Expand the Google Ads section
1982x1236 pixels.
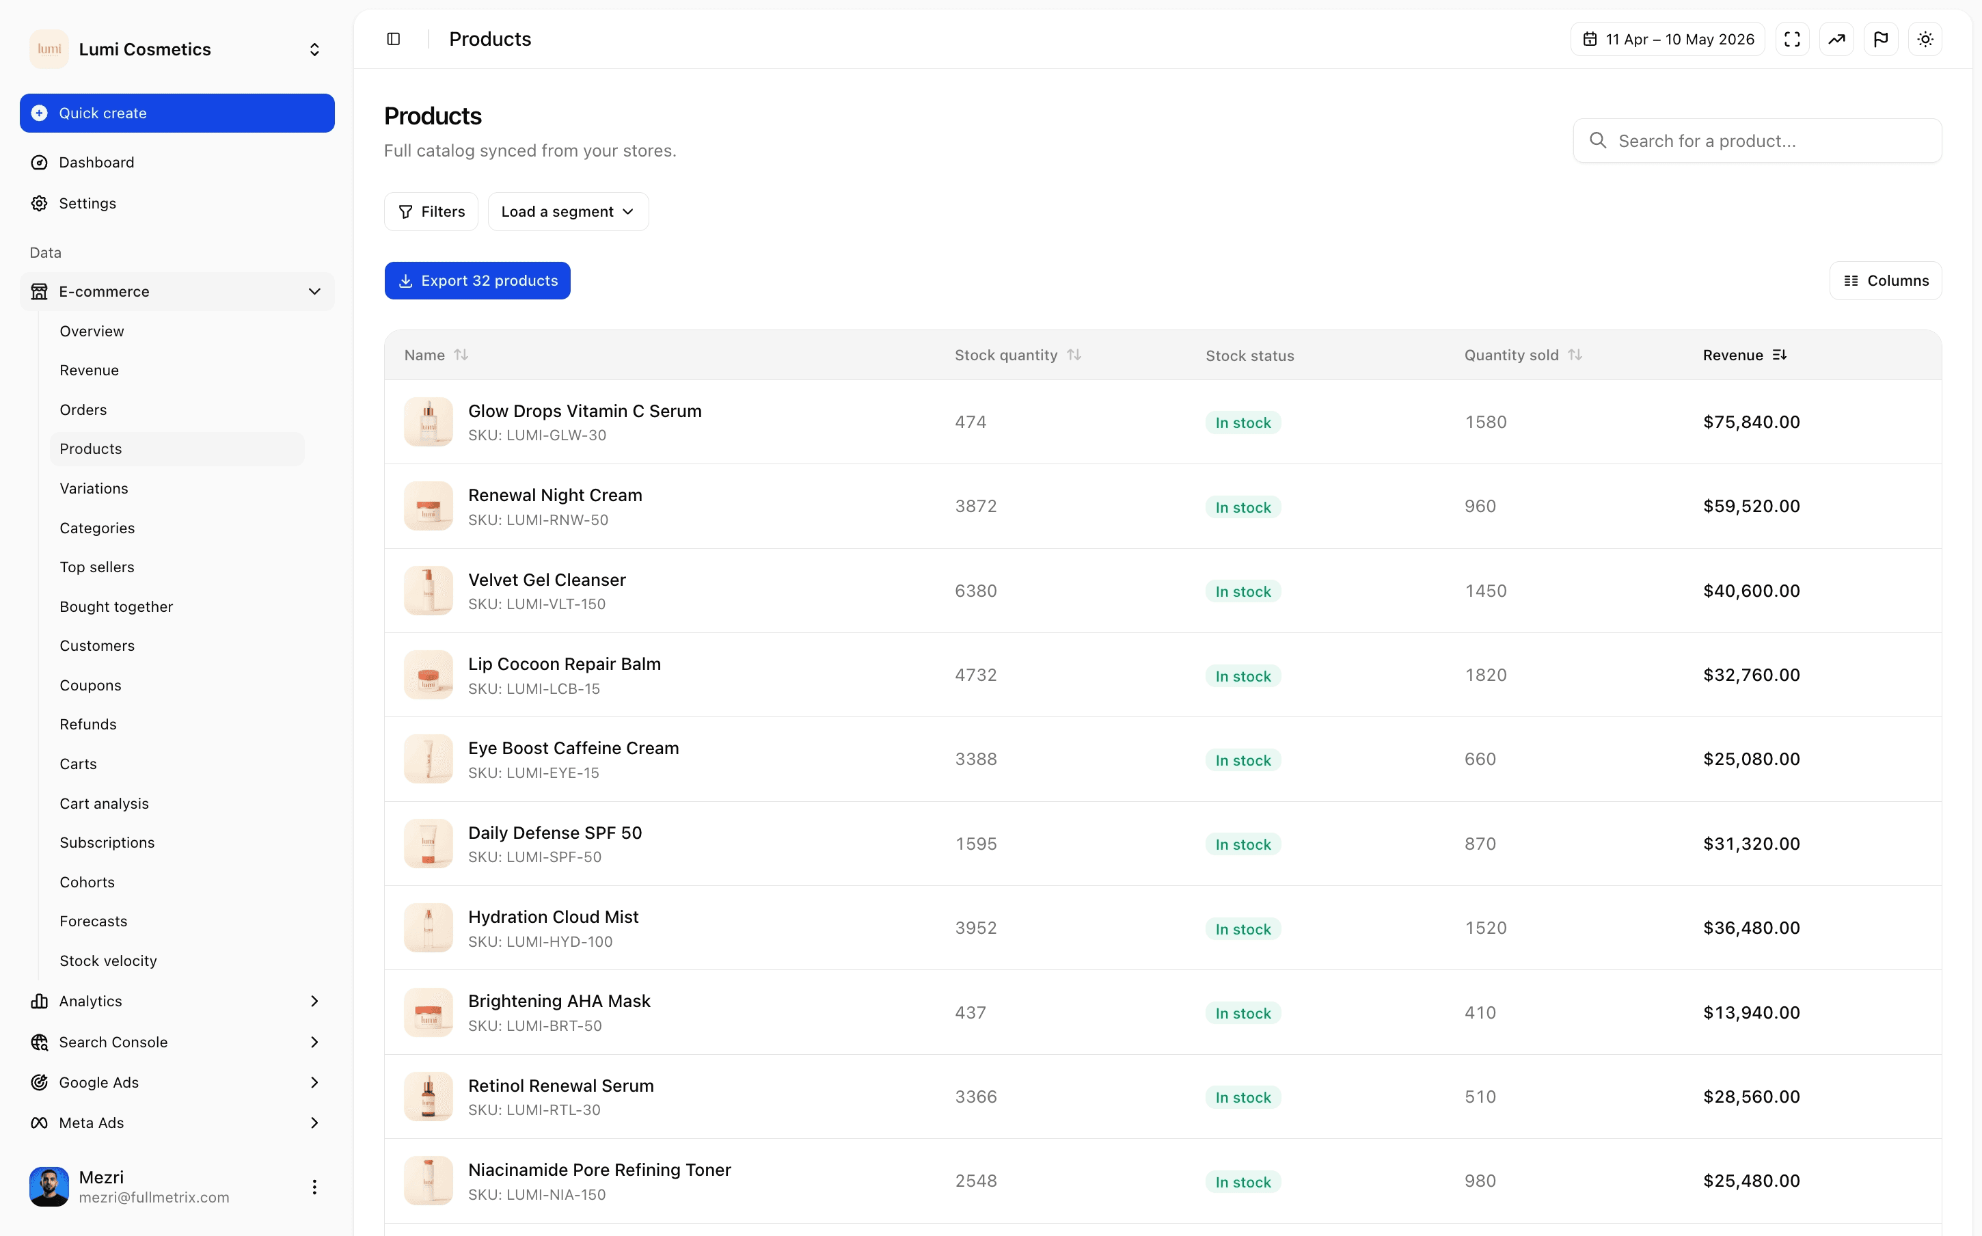[177, 1082]
